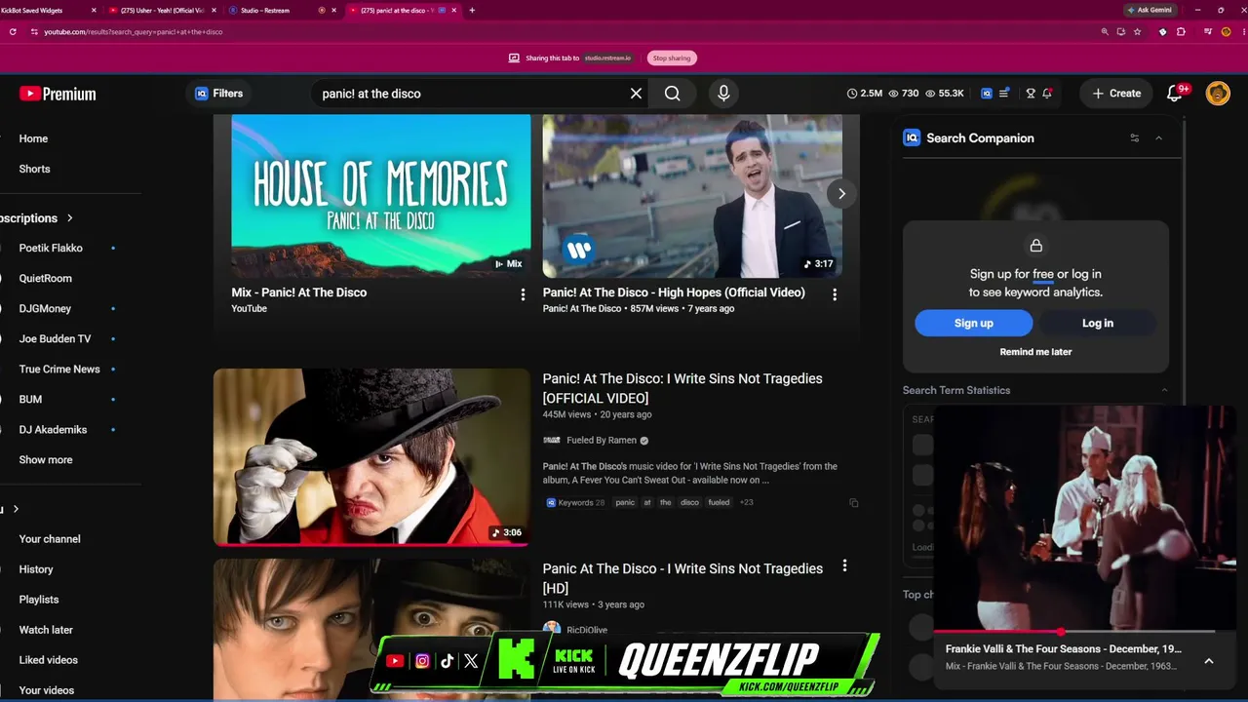
Task: Open the vidIQ list menu icon
Action: pos(1004,94)
